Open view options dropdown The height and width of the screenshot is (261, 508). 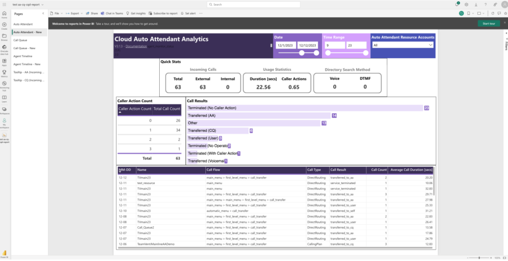(x=481, y=13)
